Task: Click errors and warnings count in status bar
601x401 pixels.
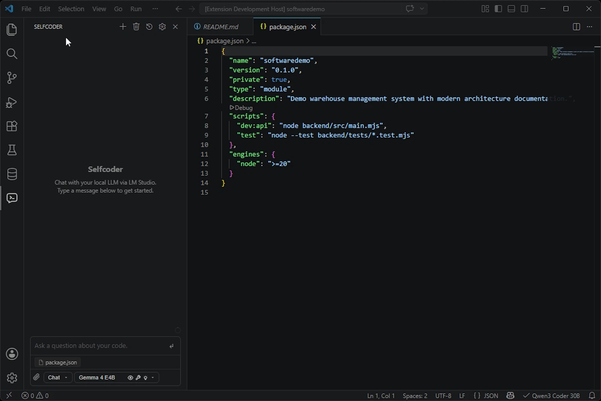Action: point(35,396)
